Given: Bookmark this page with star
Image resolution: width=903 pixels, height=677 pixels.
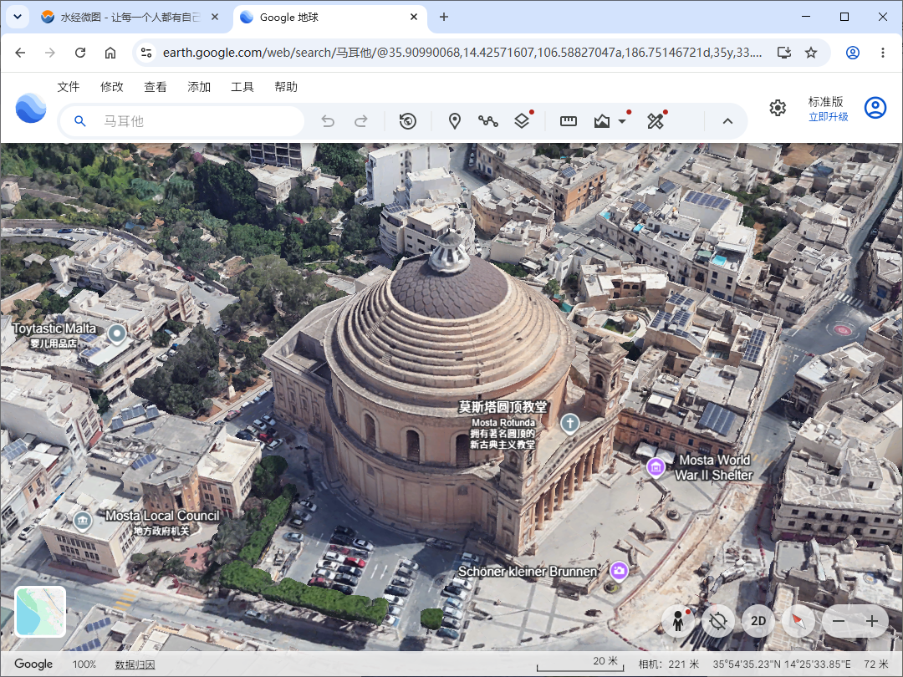Looking at the screenshot, I should 811,53.
